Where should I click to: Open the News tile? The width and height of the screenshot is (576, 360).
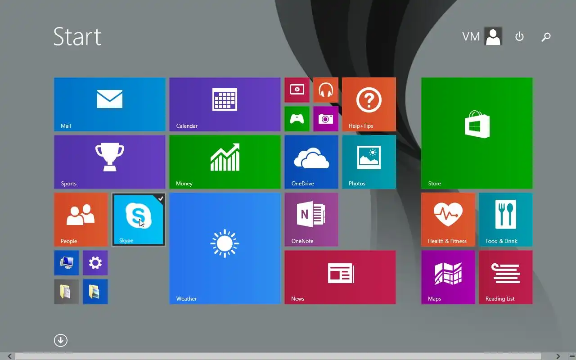340,277
